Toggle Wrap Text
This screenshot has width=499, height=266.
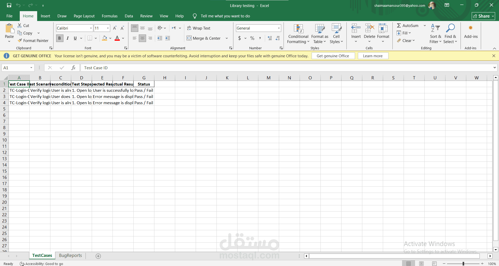coord(199,28)
